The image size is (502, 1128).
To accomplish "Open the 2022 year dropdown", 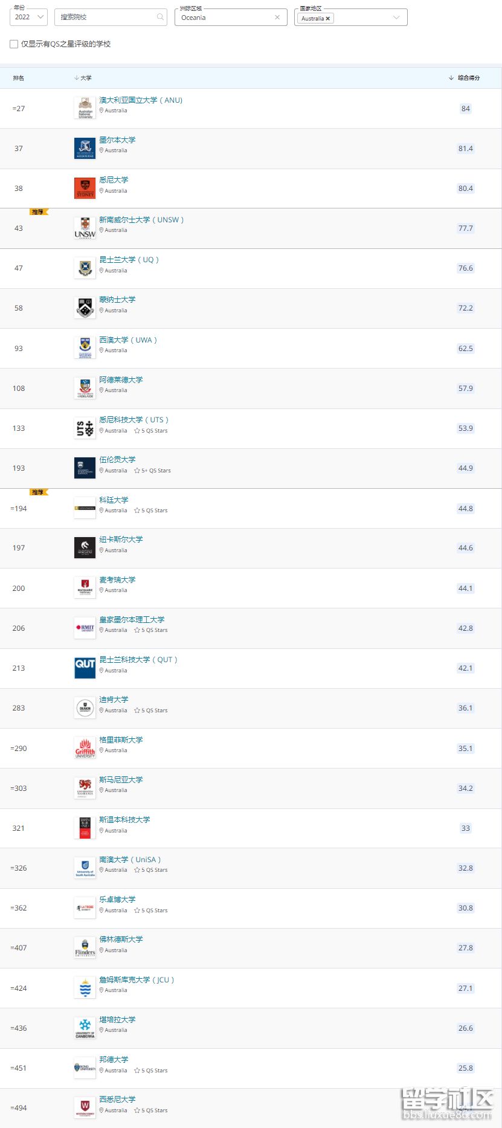I will tap(28, 17).
